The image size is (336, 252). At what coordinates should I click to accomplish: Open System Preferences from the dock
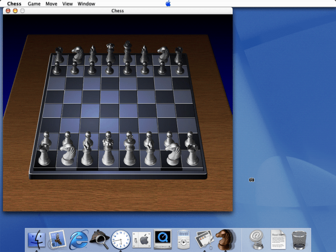(141, 239)
